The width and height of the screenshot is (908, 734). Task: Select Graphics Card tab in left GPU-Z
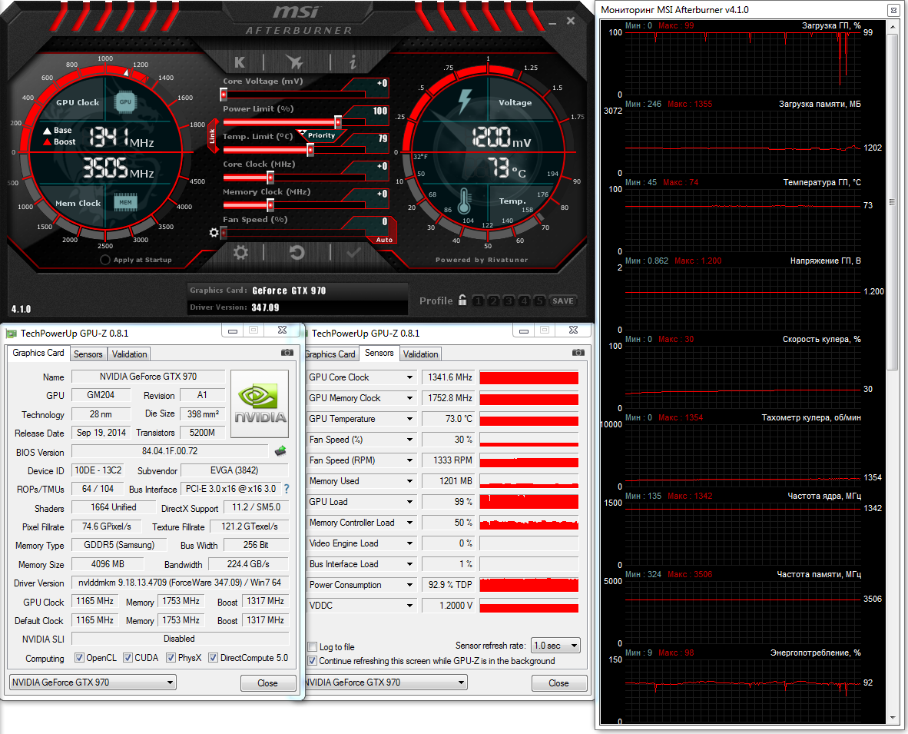pos(38,353)
